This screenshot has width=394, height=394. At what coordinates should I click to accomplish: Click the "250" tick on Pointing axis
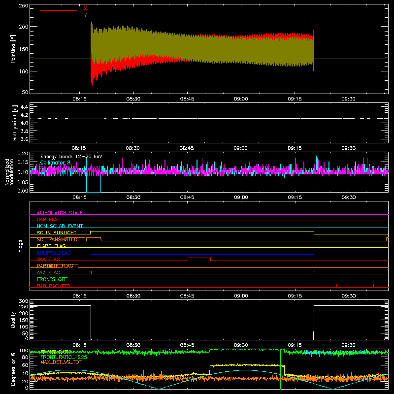pyautogui.click(x=24, y=6)
